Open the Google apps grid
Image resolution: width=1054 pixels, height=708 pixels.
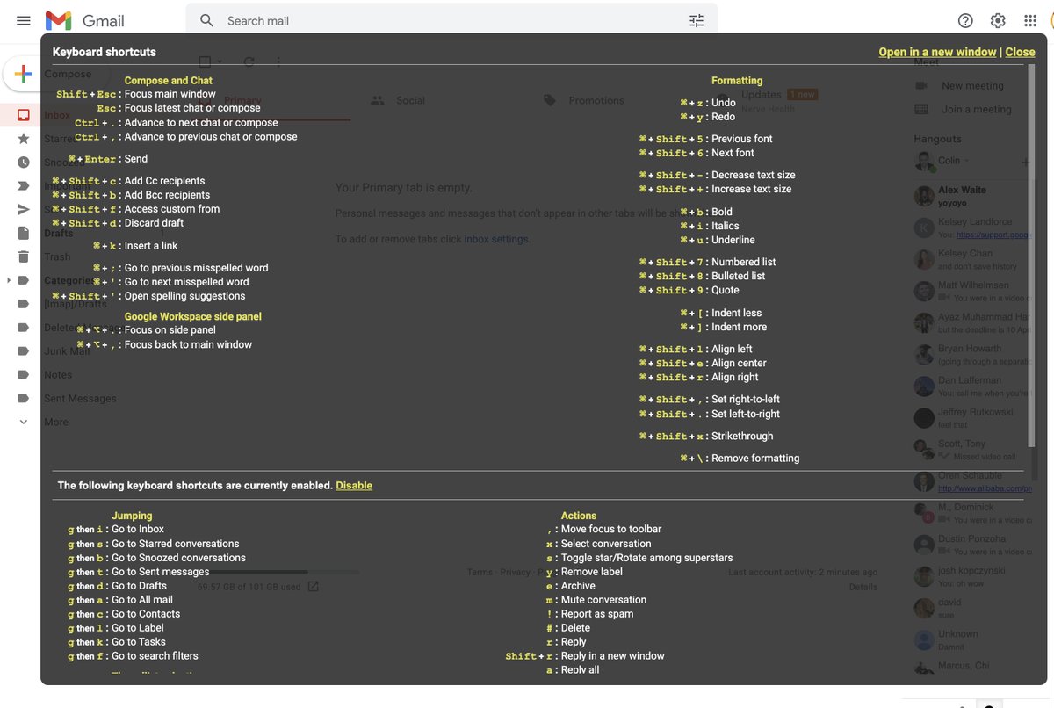[1030, 20]
